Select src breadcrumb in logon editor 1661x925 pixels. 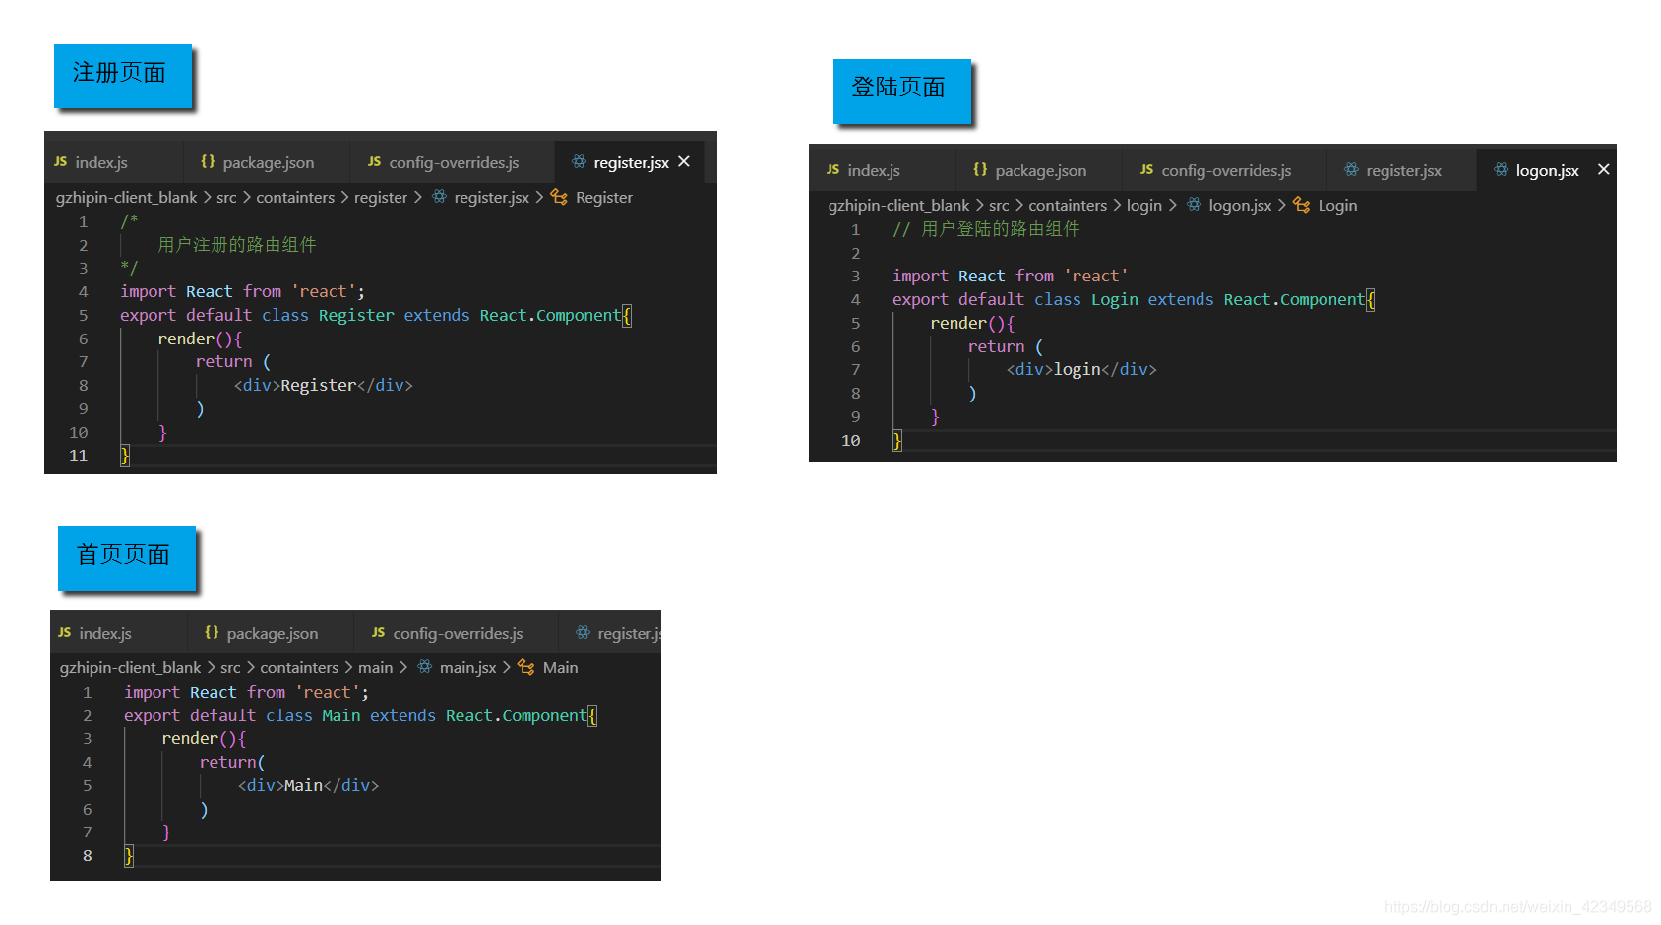tap(999, 206)
